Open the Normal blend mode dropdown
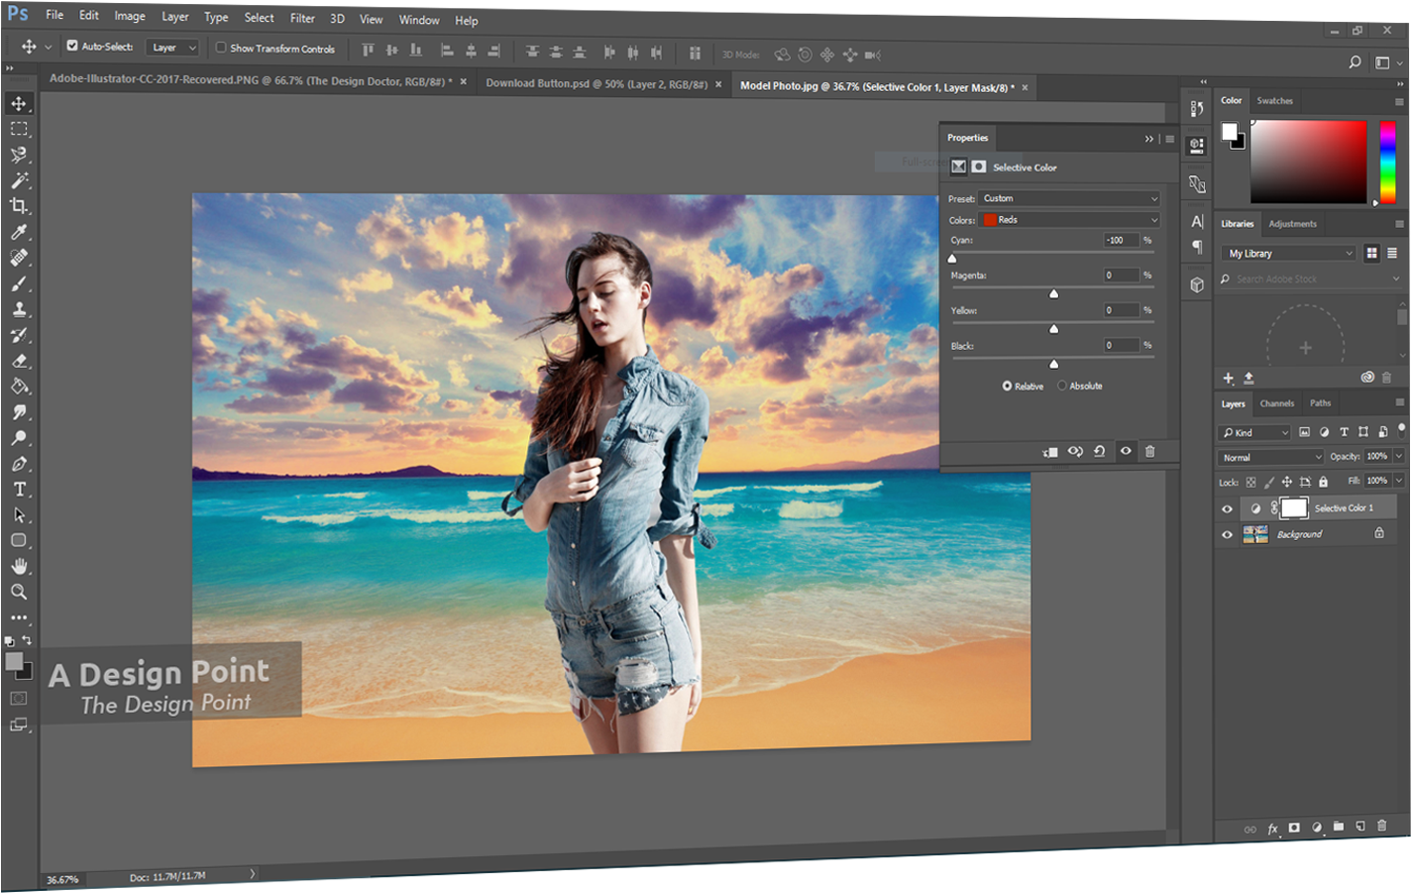 (x=1270, y=457)
